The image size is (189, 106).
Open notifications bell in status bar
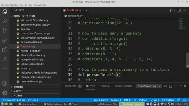184,100
